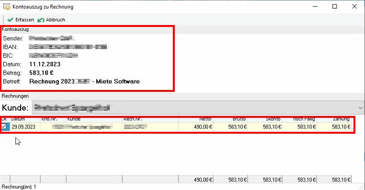Click the green Erfassen checkmark icon

10,20
